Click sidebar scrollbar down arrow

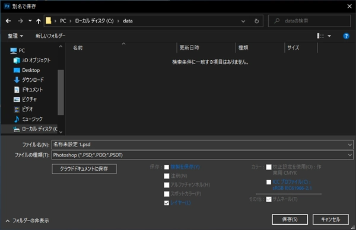click(x=61, y=132)
